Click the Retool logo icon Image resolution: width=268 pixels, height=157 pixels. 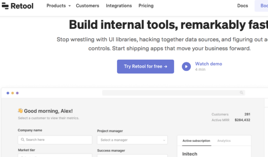(x=5, y=6)
